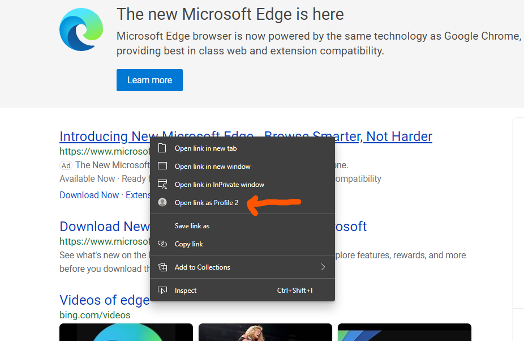Screen dimensions: 524x341
Task: Select Open link in InPrivate window
Action: (242, 184)
